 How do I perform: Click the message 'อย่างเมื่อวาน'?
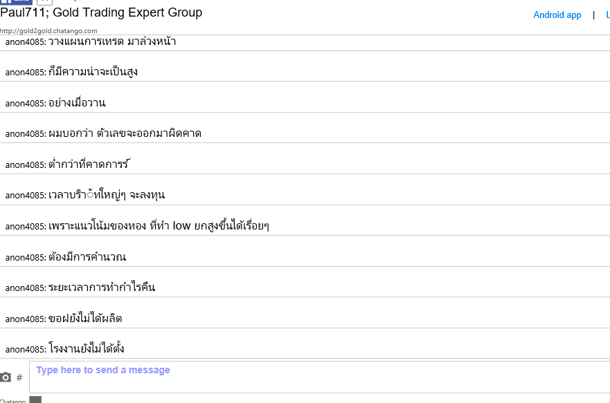tap(77, 103)
